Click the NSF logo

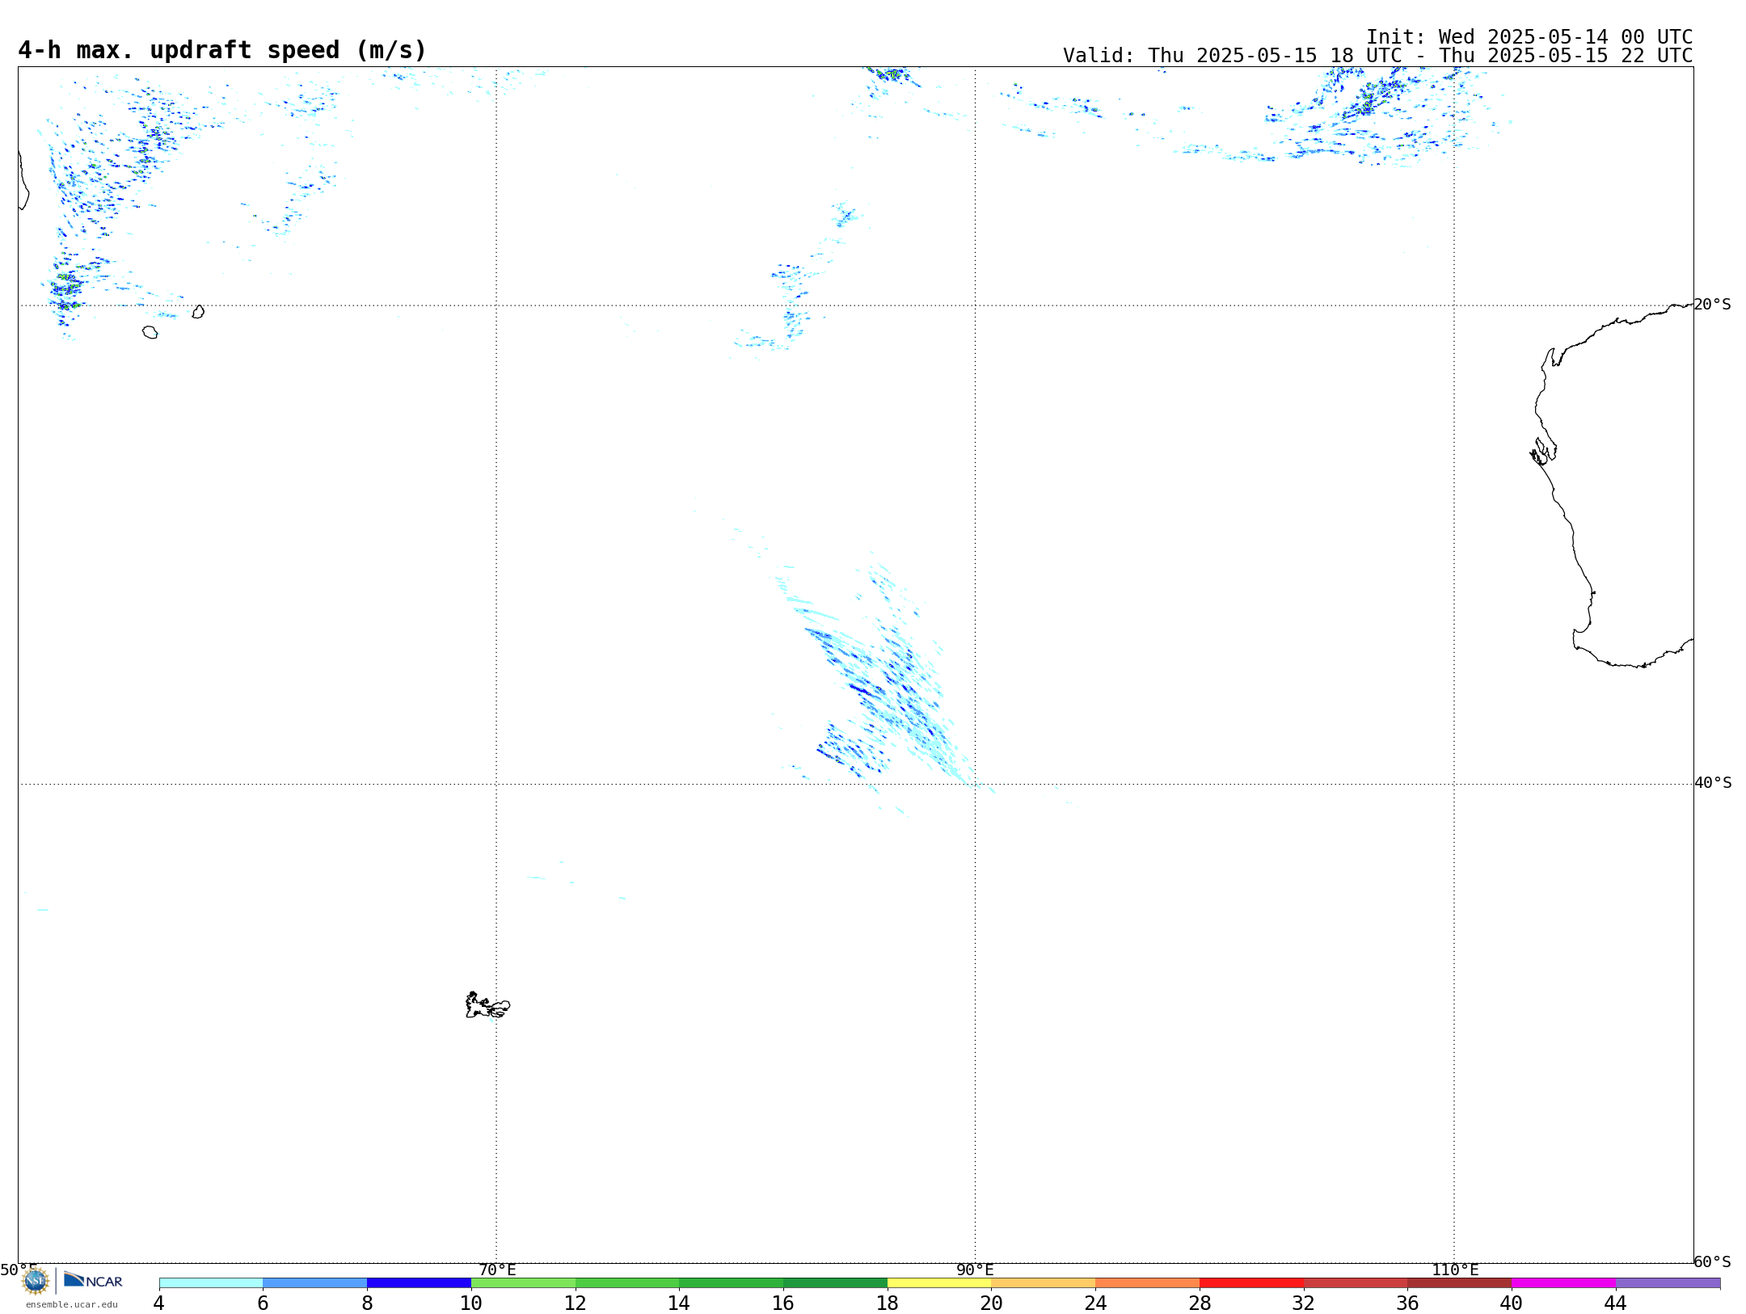coord(36,1281)
